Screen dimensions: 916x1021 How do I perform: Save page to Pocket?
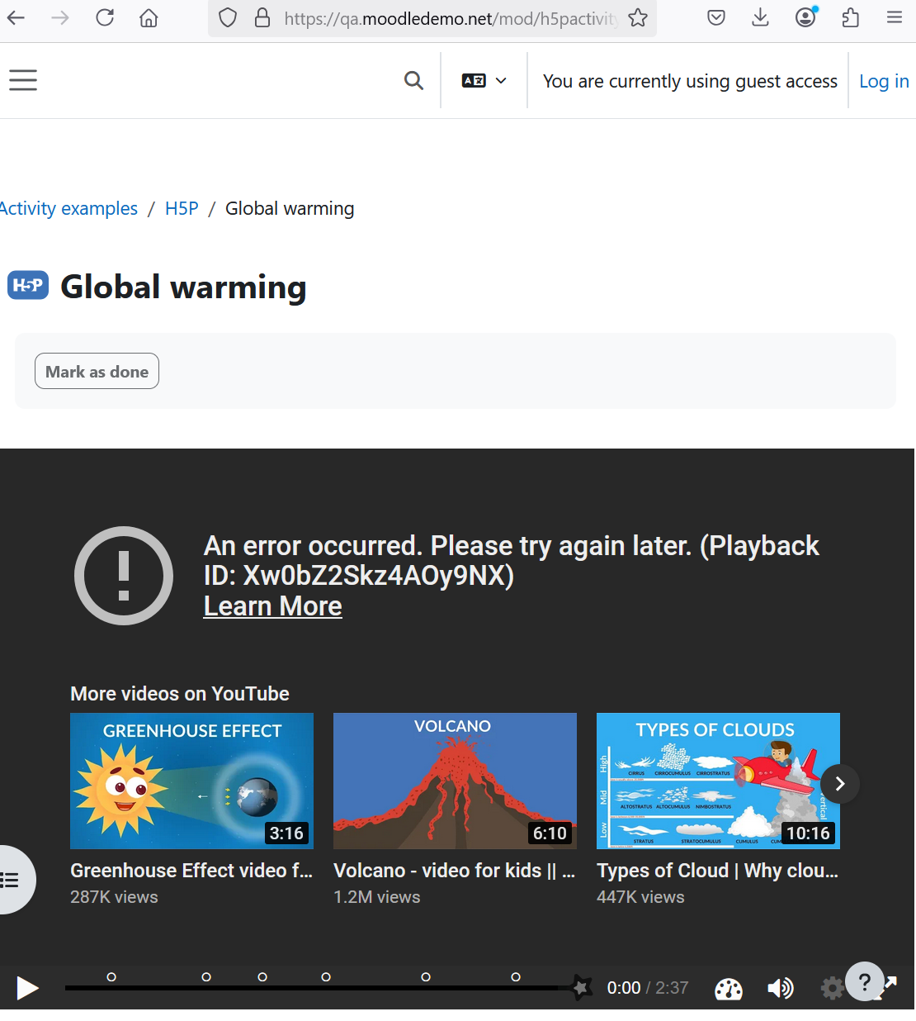[716, 17]
